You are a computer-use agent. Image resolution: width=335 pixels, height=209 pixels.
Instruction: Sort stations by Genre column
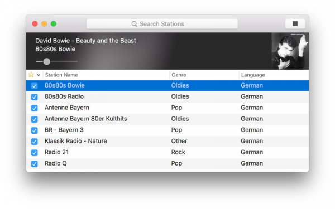[x=204, y=75]
